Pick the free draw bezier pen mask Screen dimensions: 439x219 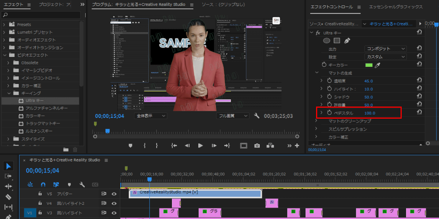click(x=347, y=41)
